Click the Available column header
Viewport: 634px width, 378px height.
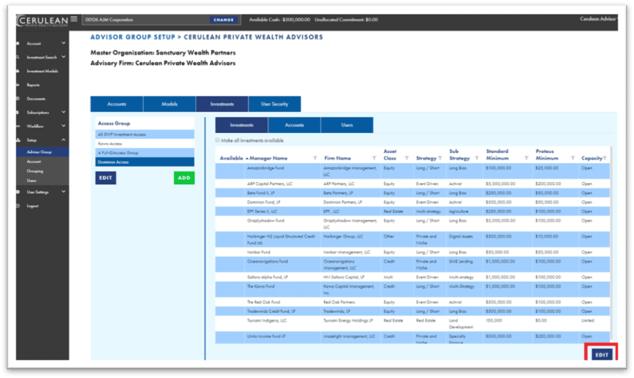pos(232,158)
